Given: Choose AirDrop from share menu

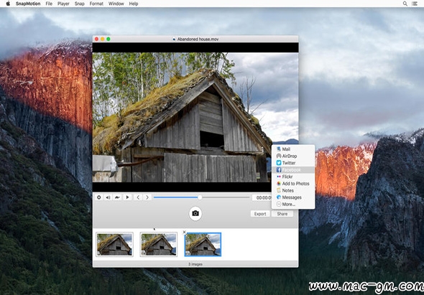Looking at the screenshot, I should [293, 156].
